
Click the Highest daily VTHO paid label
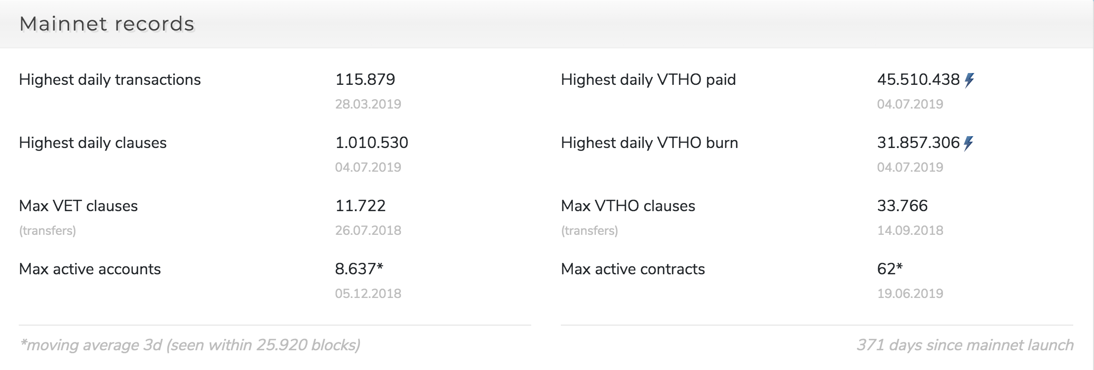click(648, 80)
